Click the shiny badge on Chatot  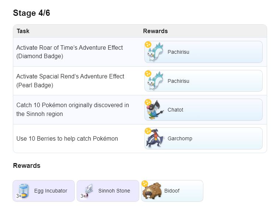[x=148, y=102]
